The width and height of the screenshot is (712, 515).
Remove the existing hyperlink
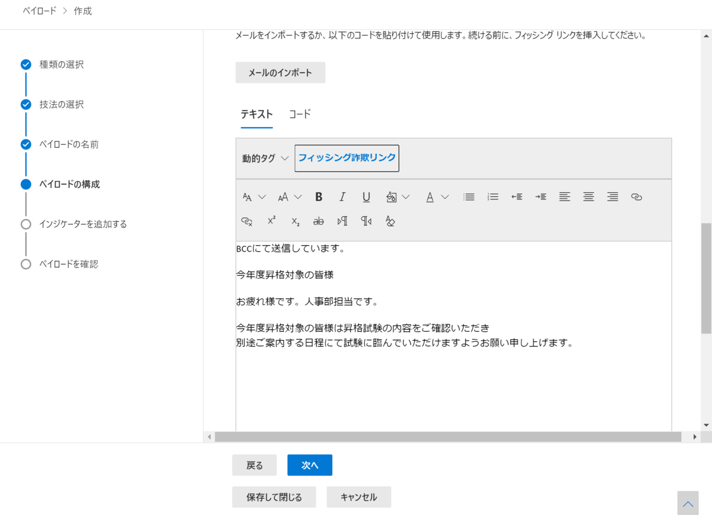pyautogui.click(x=246, y=221)
